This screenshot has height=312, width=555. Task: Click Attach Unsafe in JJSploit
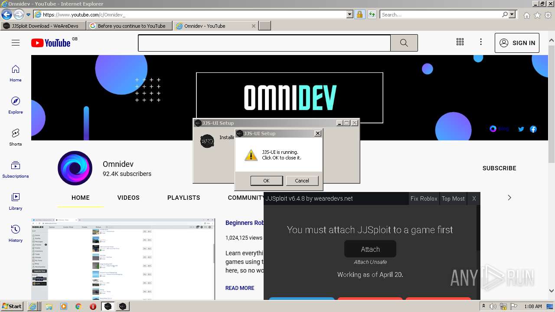(370, 262)
